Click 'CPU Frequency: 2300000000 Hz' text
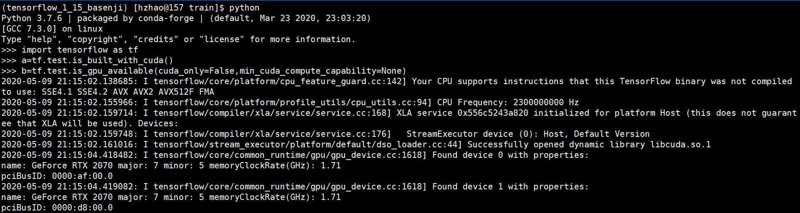Screen dimensions: 800x213 508,102
